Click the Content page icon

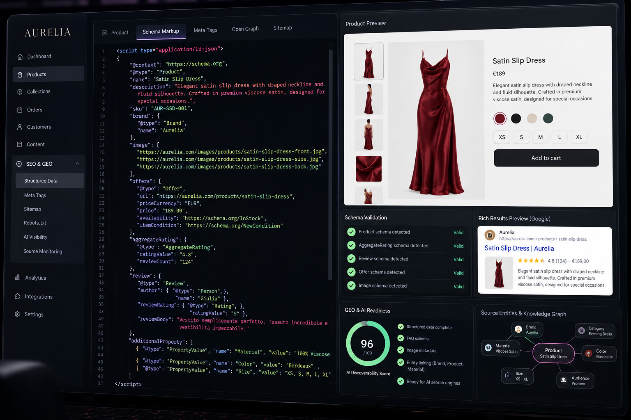(20, 144)
